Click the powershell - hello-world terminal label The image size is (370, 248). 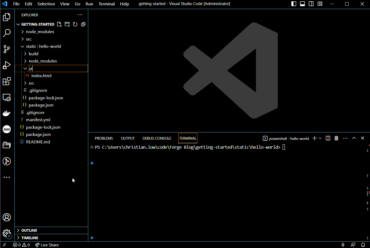[286, 138]
